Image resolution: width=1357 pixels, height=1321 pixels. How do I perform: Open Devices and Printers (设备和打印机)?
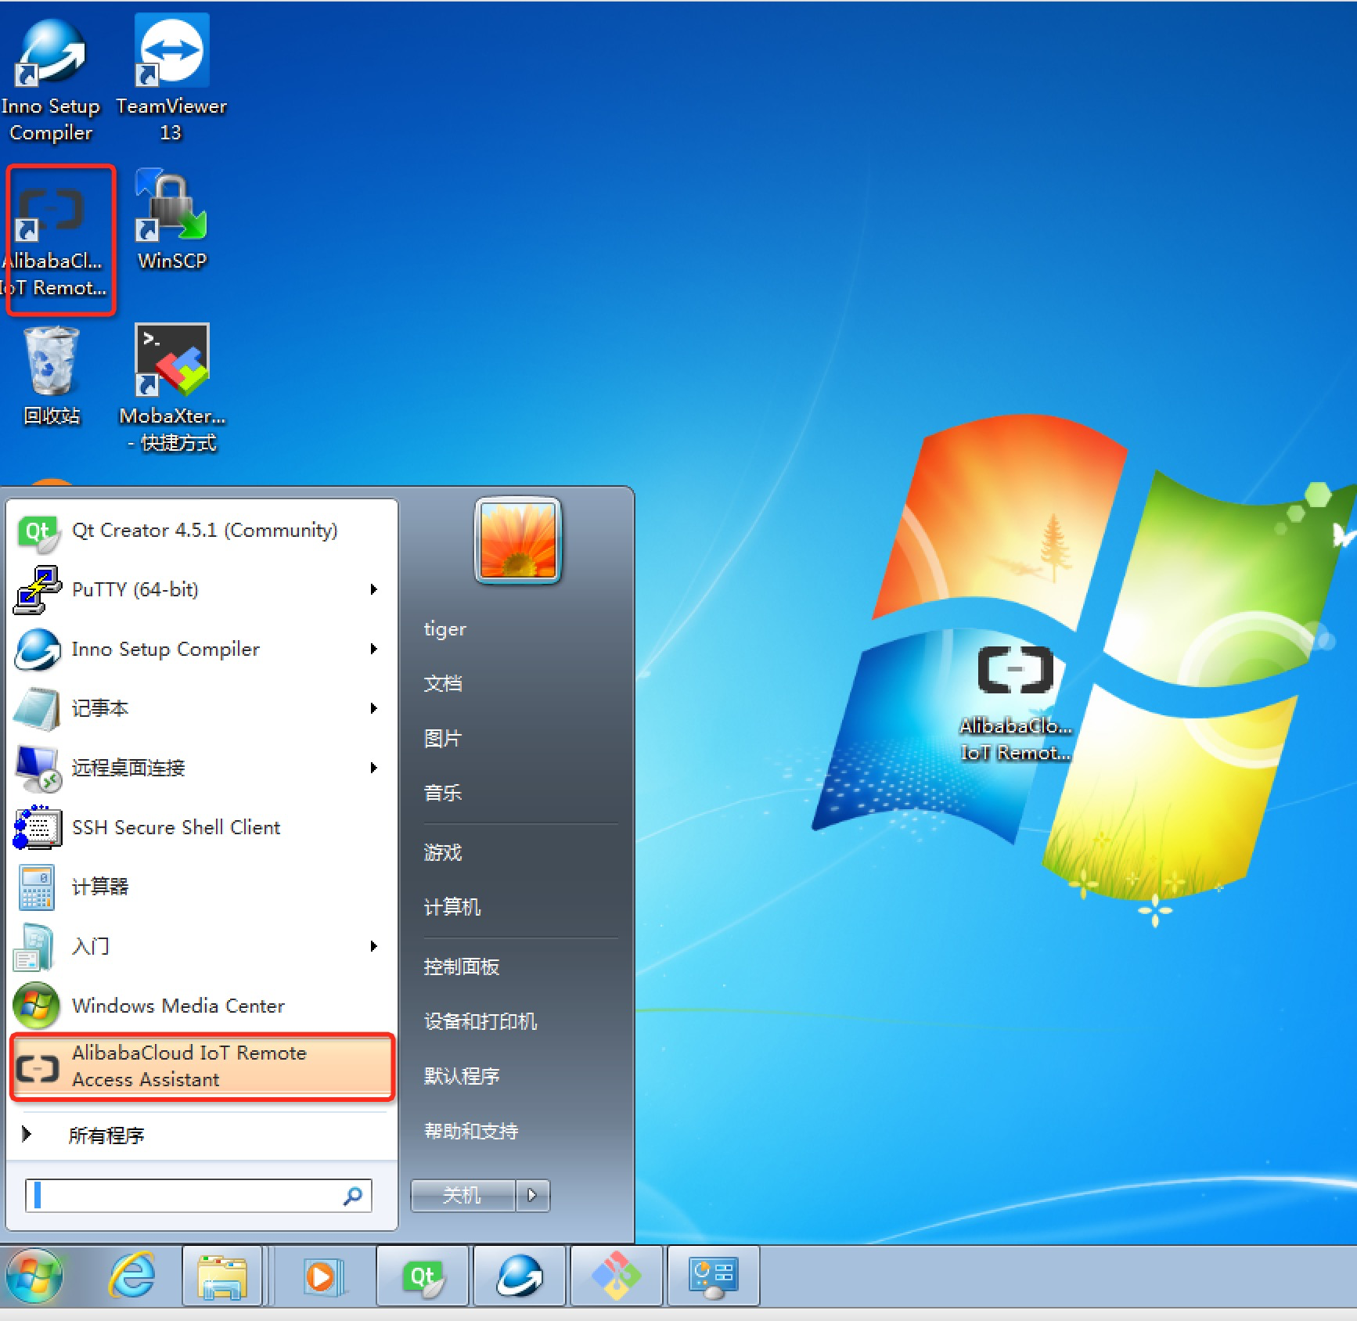coord(481,1021)
